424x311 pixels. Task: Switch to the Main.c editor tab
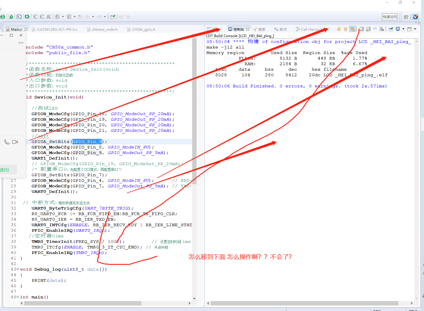[16, 29]
